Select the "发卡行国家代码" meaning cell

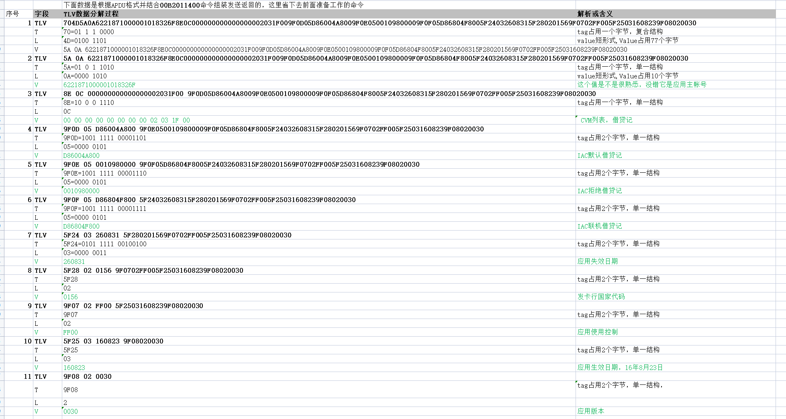coord(601,297)
